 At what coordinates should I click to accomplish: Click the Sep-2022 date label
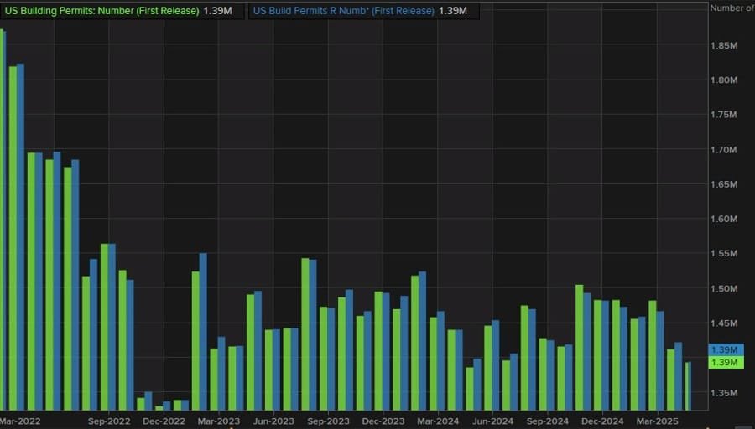coord(110,421)
